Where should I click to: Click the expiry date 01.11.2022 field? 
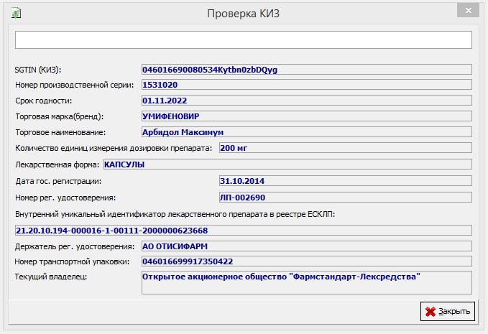point(307,101)
